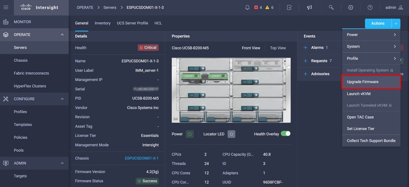Switch to Front View
Image resolution: width=409 pixels, height=187 pixels.
tap(251, 48)
